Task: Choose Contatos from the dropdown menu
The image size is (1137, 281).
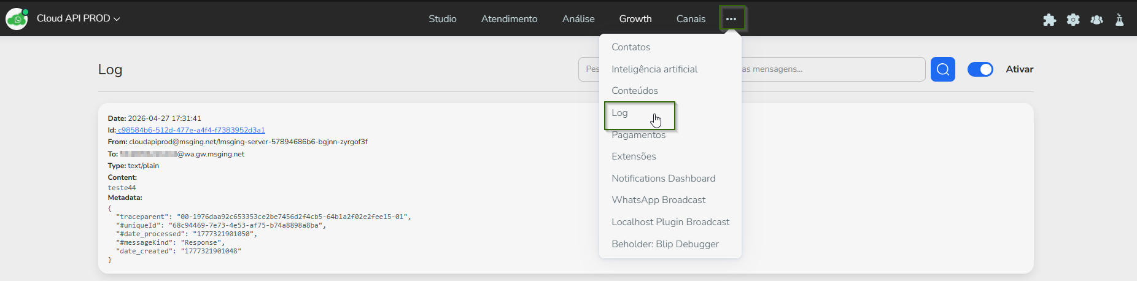Action: (631, 47)
